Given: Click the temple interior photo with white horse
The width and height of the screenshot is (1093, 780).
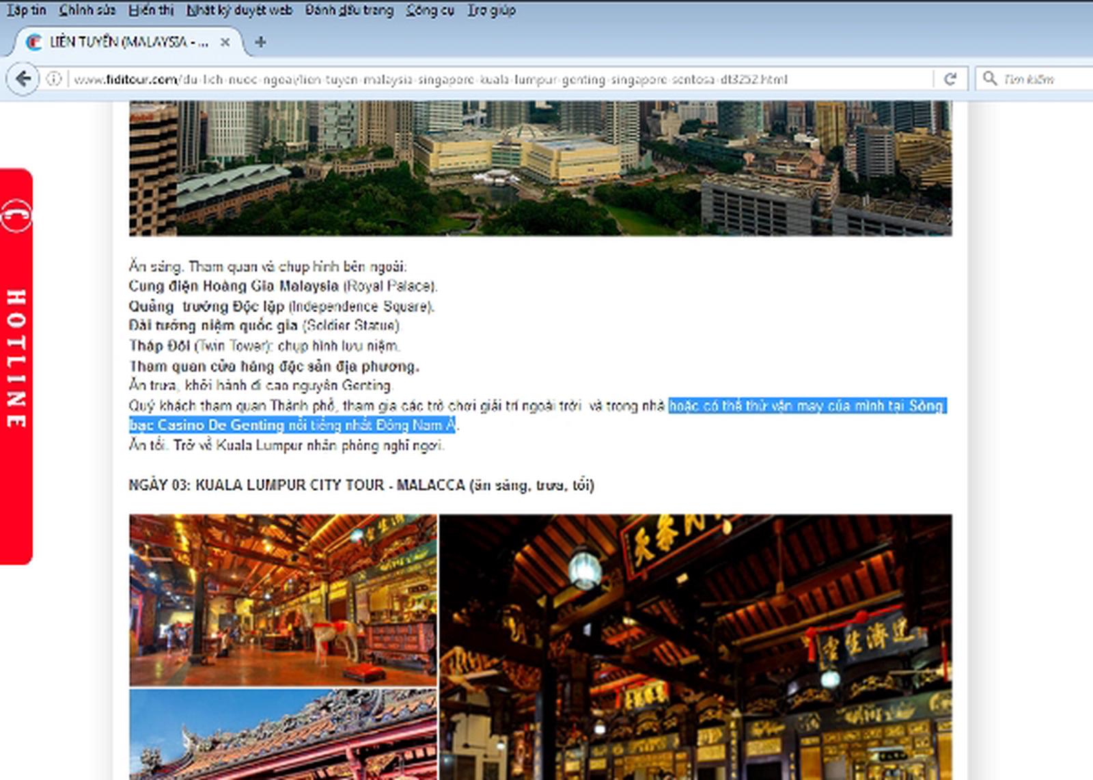Looking at the screenshot, I should 283,600.
